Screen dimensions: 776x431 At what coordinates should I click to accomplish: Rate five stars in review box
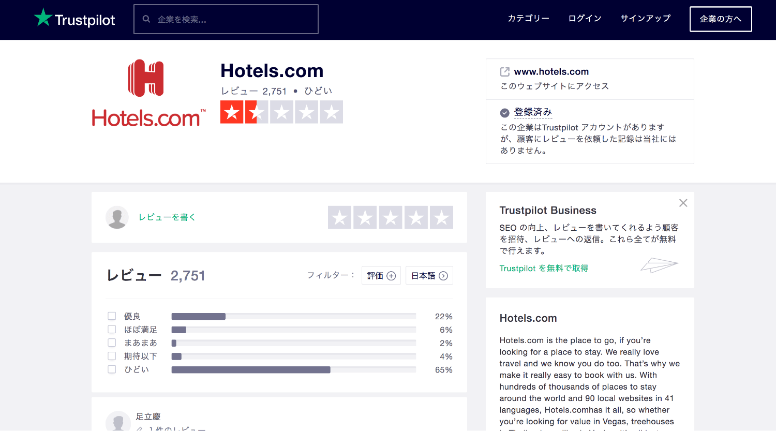[441, 217]
